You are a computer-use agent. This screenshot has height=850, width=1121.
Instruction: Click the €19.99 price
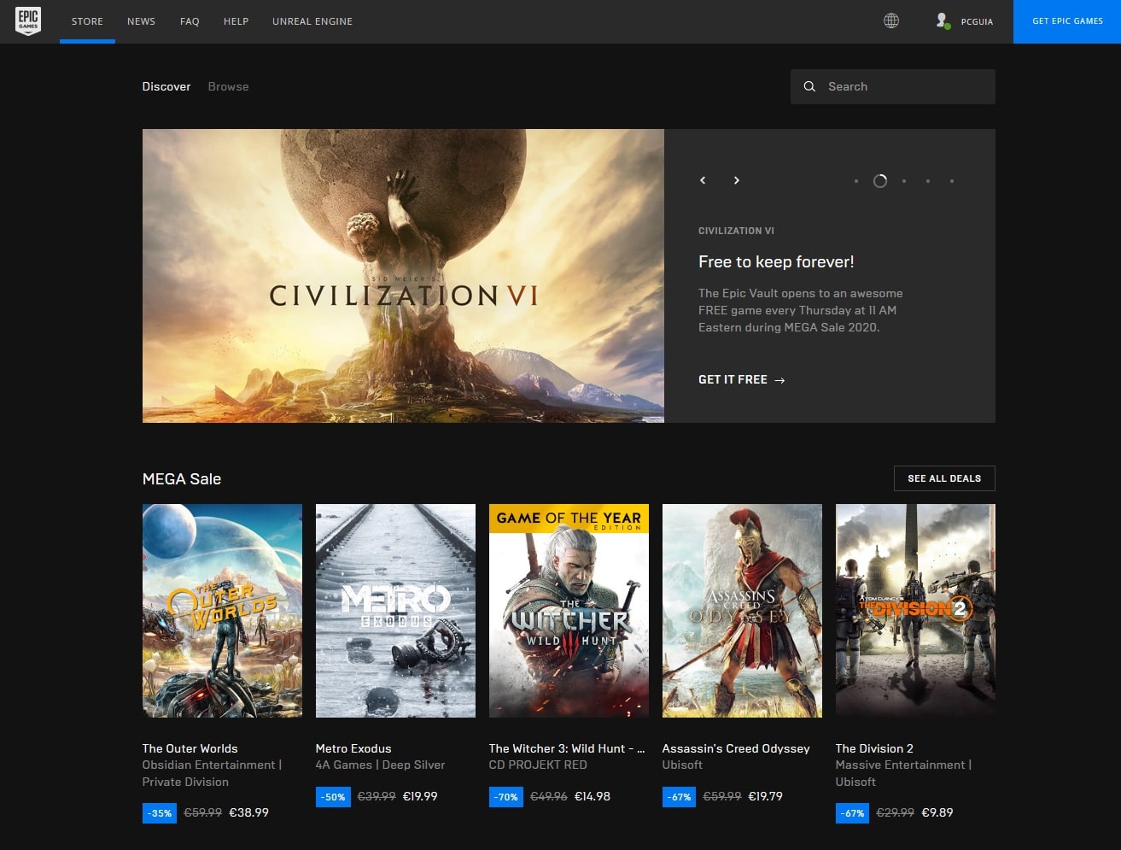click(420, 796)
